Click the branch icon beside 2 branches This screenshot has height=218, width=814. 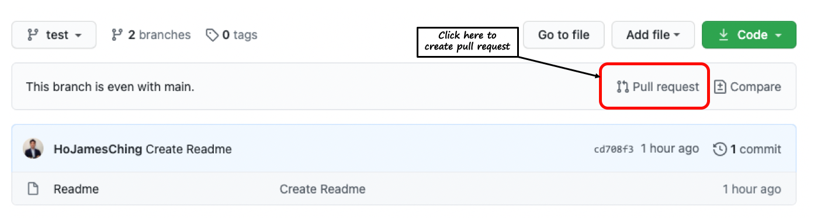(116, 35)
